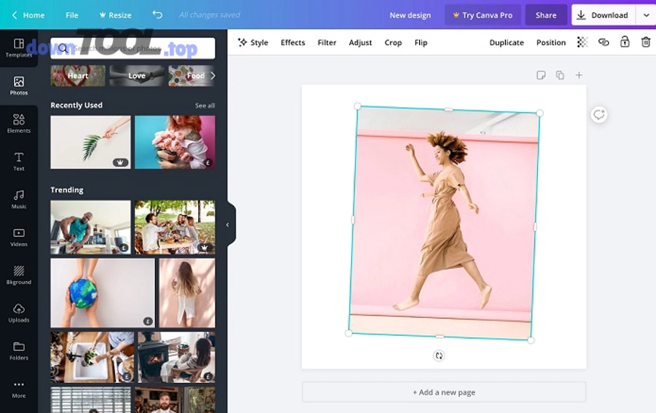Delete element with trash icon
Viewport: 656px width, 413px height.
(x=646, y=42)
